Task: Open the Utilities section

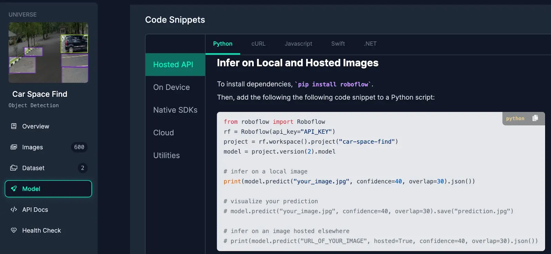Action: pyautogui.click(x=175, y=155)
